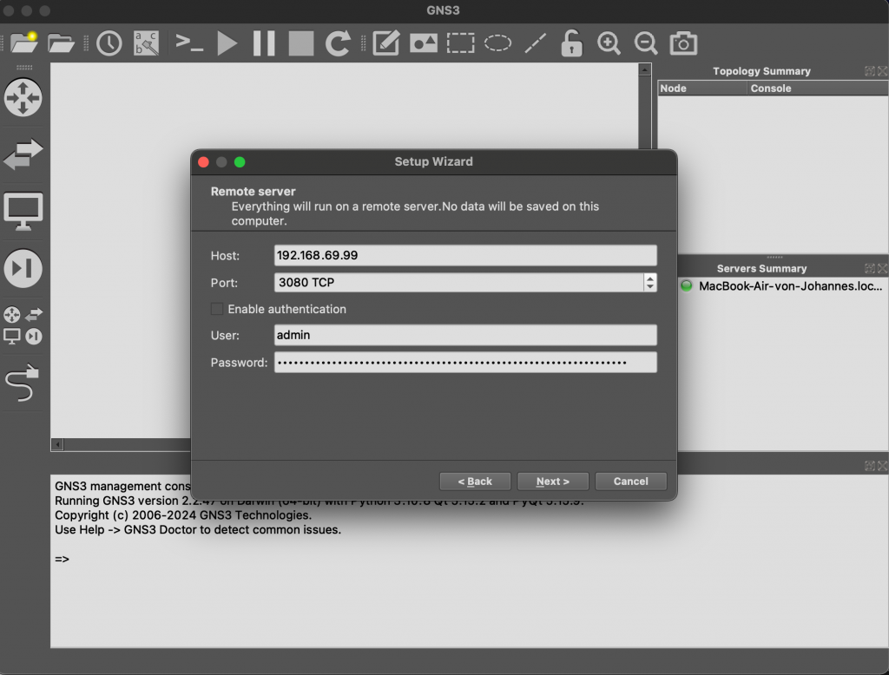Zoom out with the magnifier minus icon
889x675 pixels.
pos(646,43)
